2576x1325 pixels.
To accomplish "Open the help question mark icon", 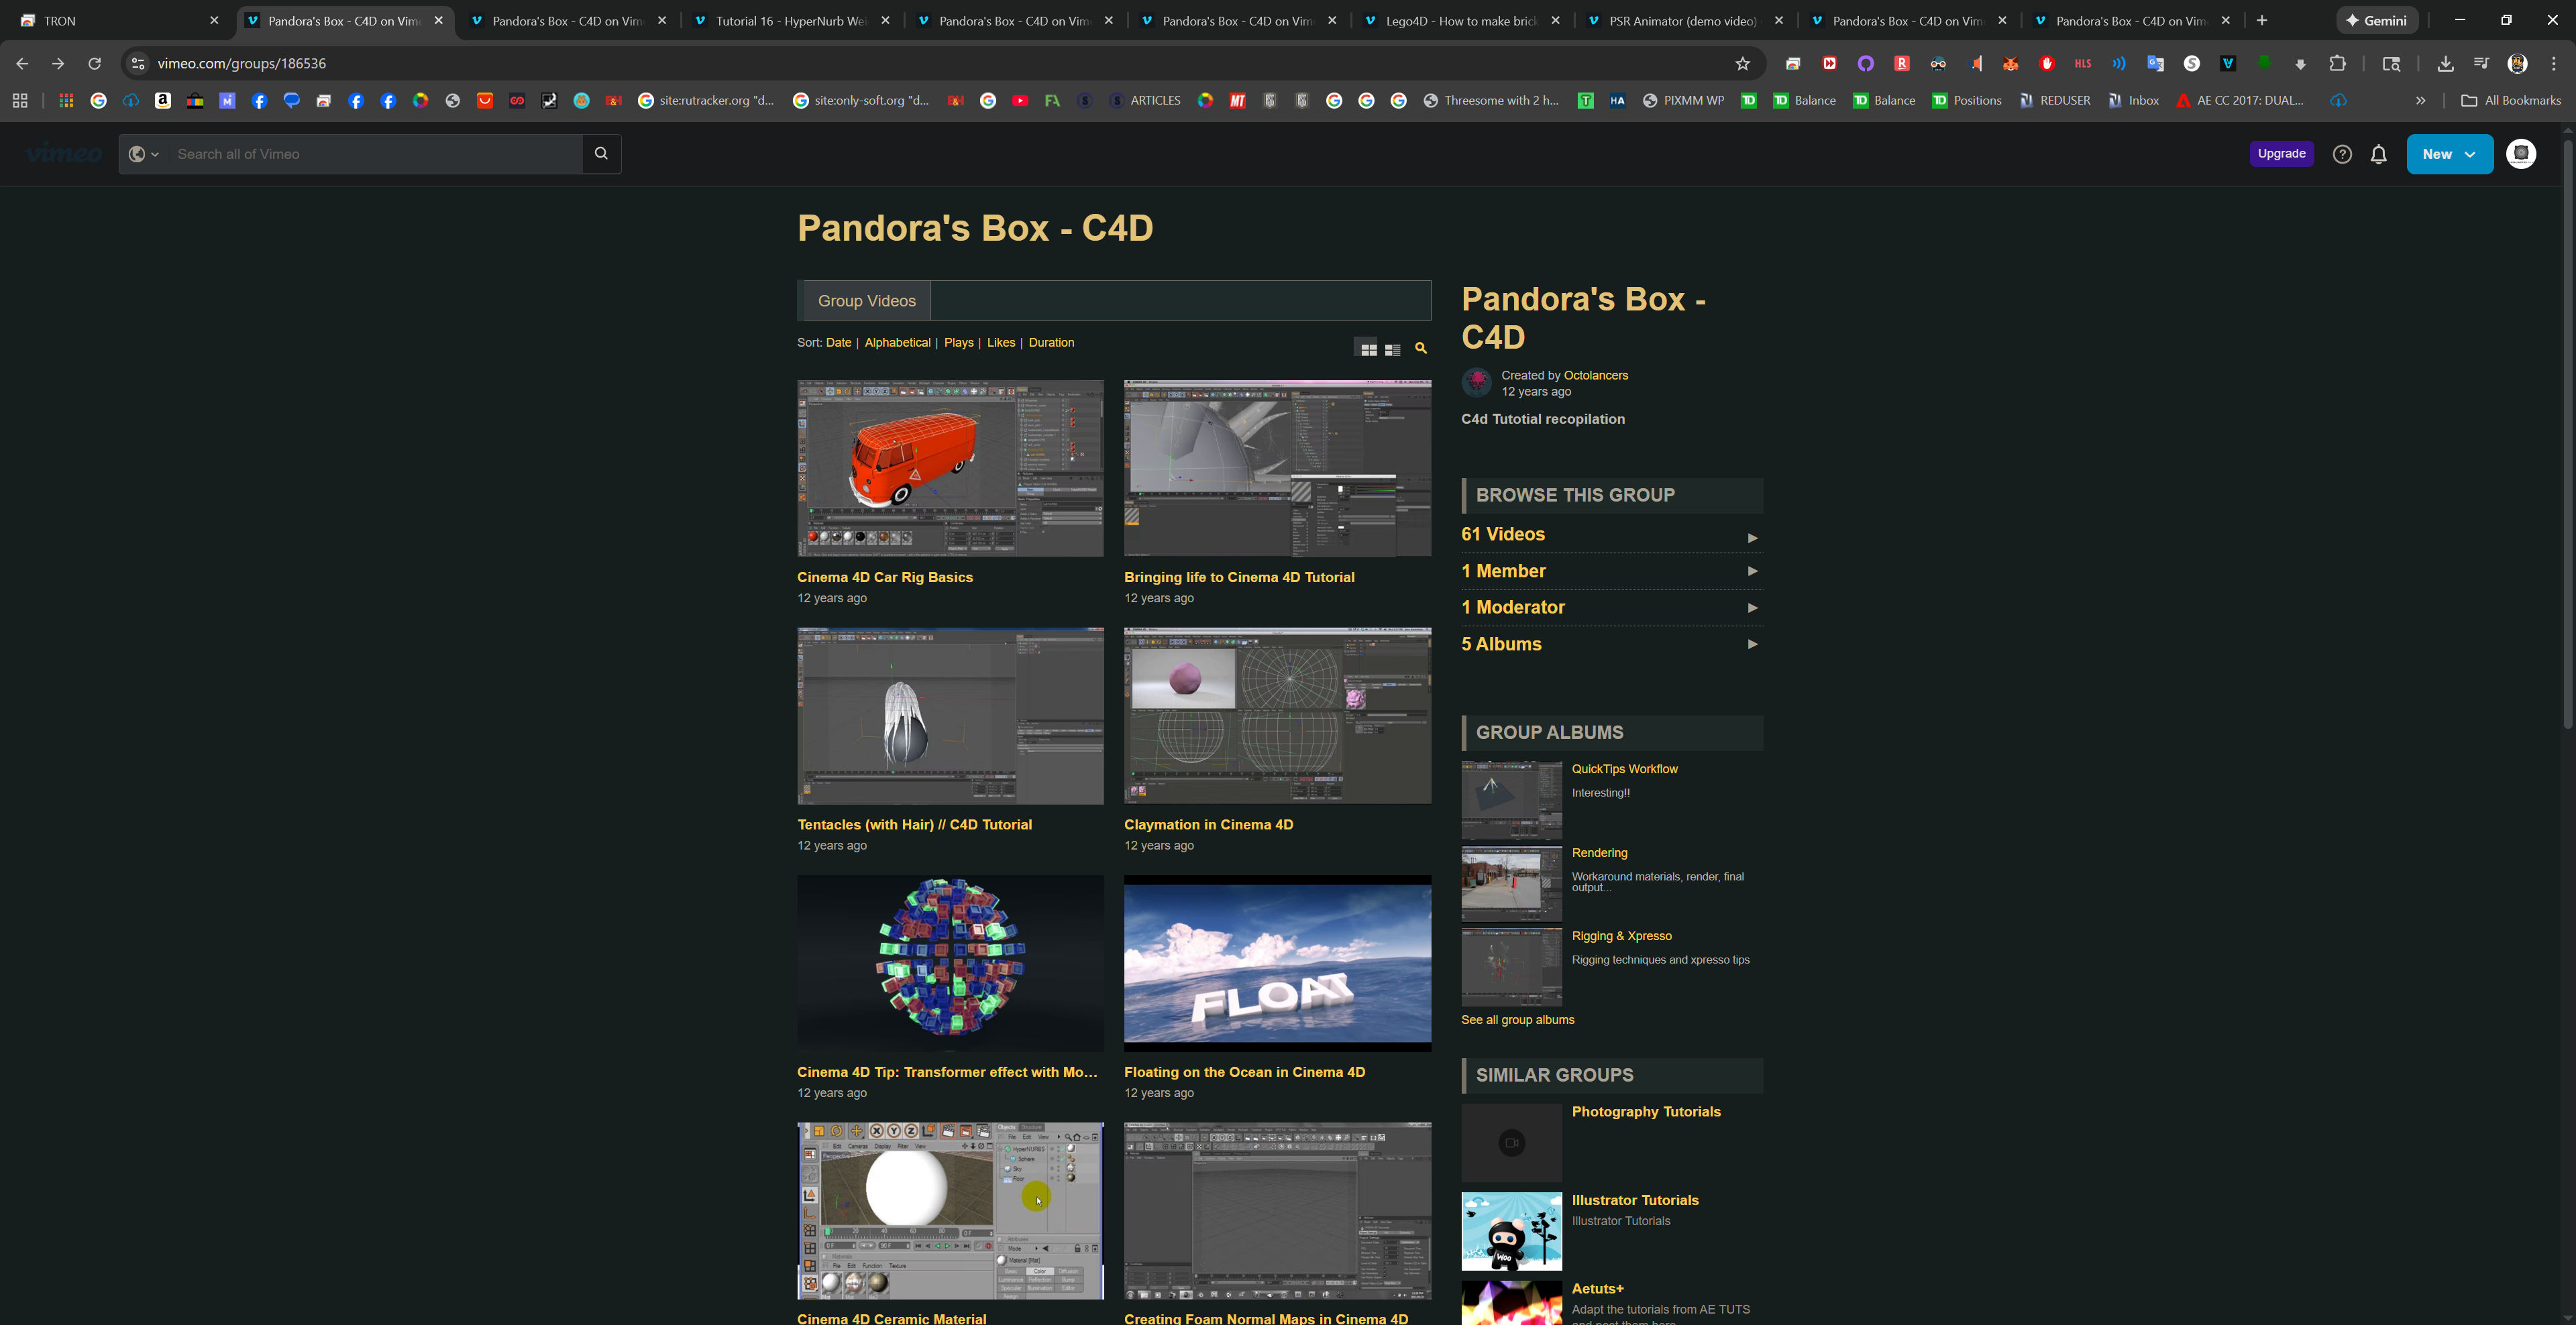I will point(2341,154).
